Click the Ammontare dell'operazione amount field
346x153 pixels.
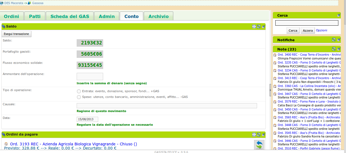90,77
